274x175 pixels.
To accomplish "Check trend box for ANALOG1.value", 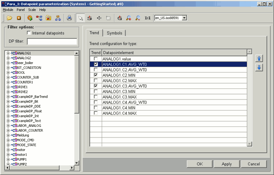I will click(96, 59).
